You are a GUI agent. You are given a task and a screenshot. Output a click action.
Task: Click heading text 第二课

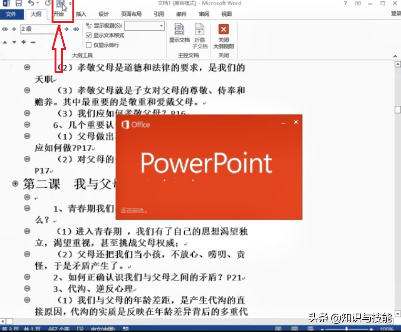tap(42, 184)
